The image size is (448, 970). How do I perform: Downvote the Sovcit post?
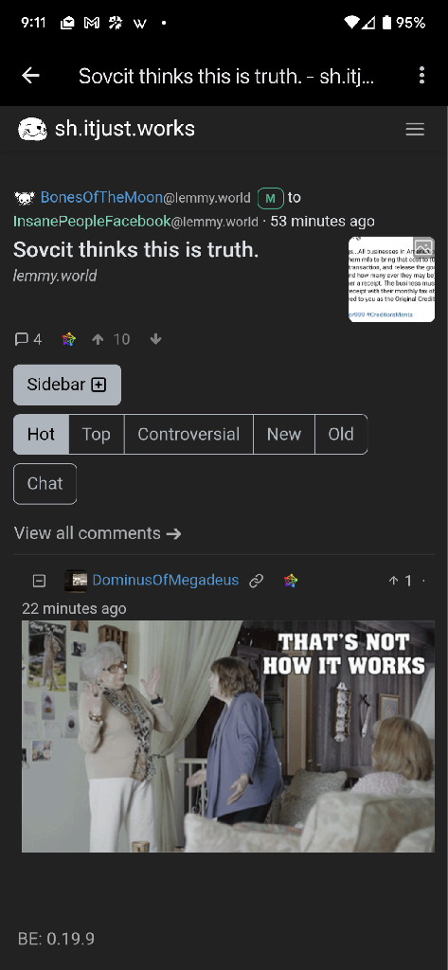pos(156,339)
